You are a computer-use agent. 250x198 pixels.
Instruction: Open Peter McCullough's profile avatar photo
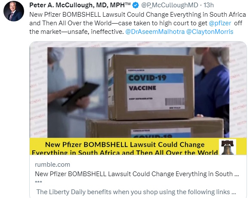coord(14,11)
